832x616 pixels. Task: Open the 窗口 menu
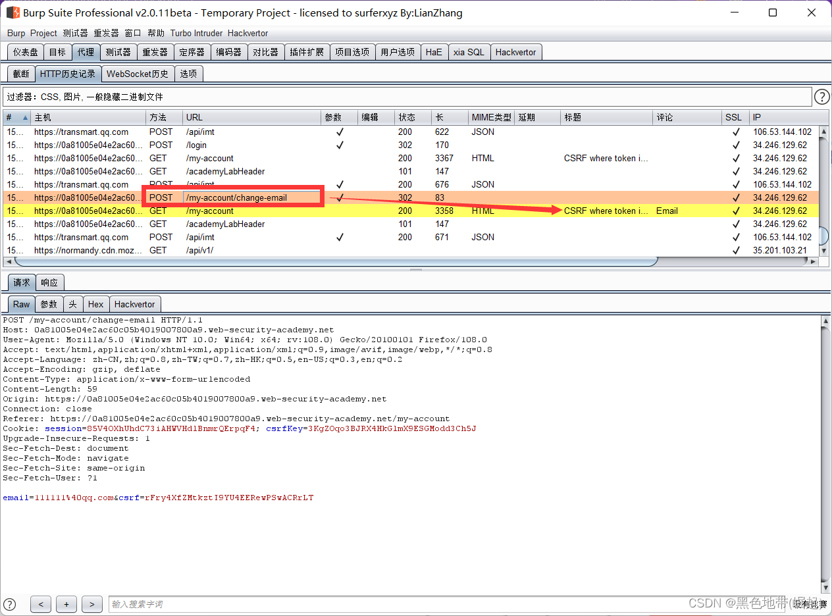coord(133,33)
